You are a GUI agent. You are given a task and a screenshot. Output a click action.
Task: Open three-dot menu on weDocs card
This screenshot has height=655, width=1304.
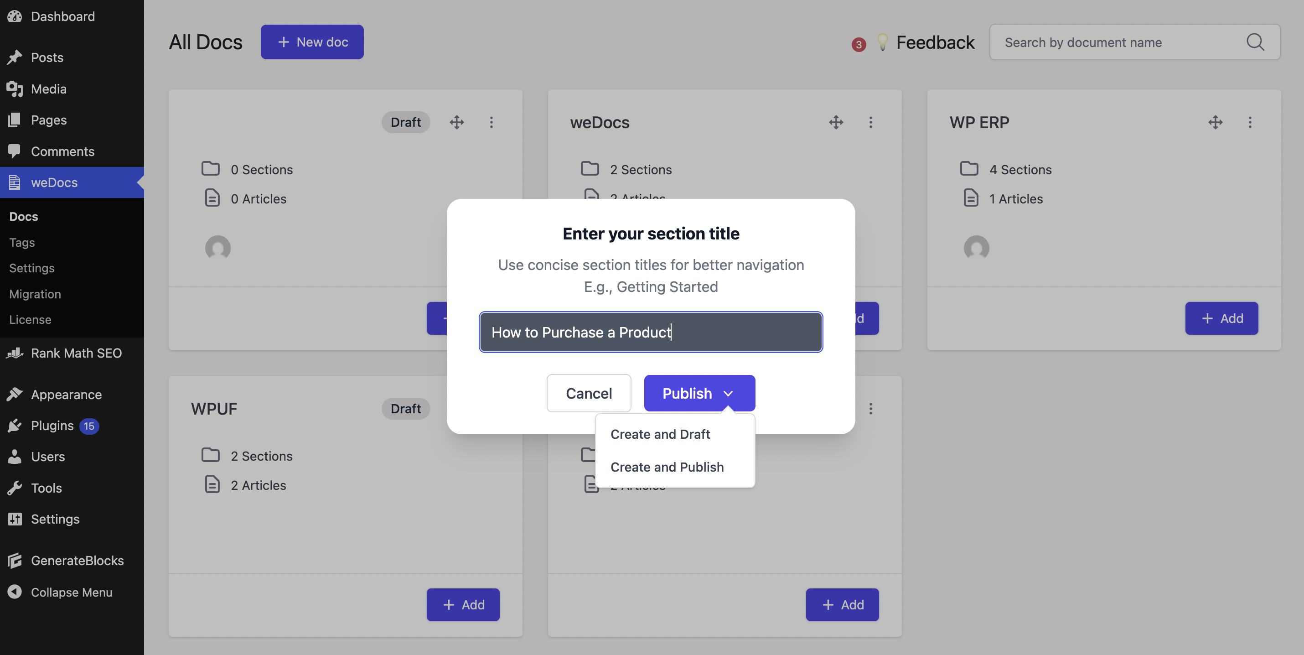(871, 122)
